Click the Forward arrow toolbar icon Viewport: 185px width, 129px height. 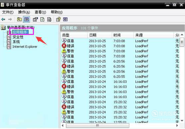point(10,19)
